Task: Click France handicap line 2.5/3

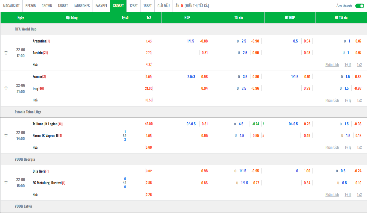Action: [191, 77]
